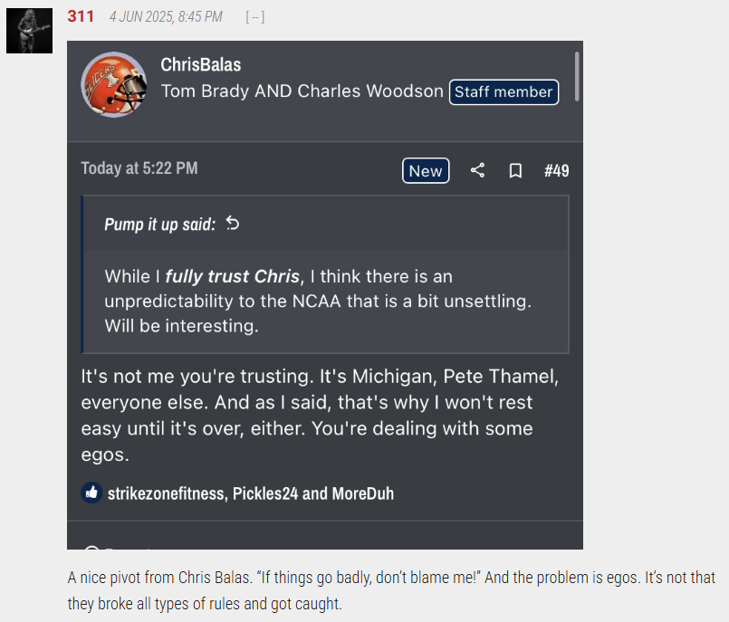Collapse the comment with [–] toggle
Screen dimensions: 729x622
(x=255, y=17)
